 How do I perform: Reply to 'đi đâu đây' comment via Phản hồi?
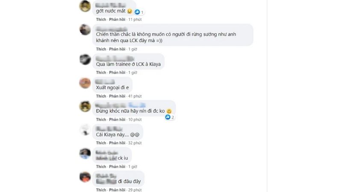pyautogui.click(x=117, y=190)
